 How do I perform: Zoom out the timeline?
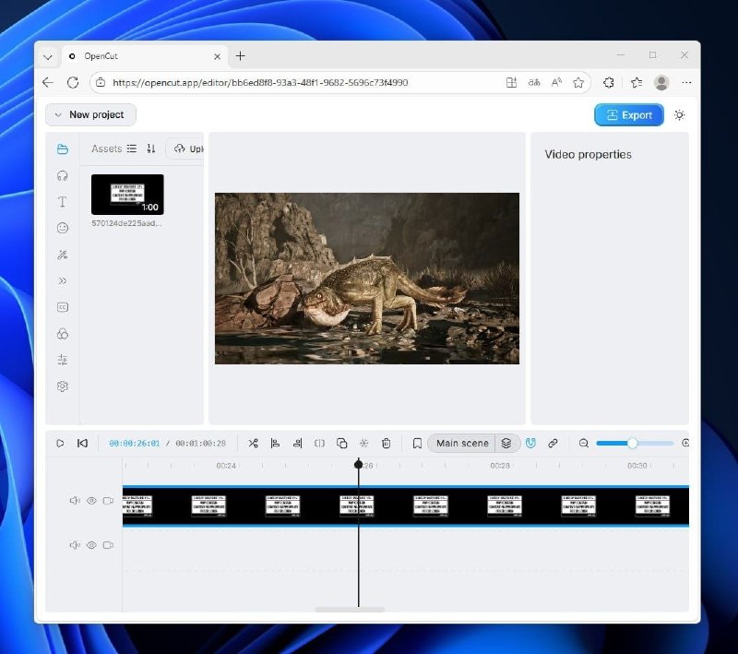(x=584, y=443)
